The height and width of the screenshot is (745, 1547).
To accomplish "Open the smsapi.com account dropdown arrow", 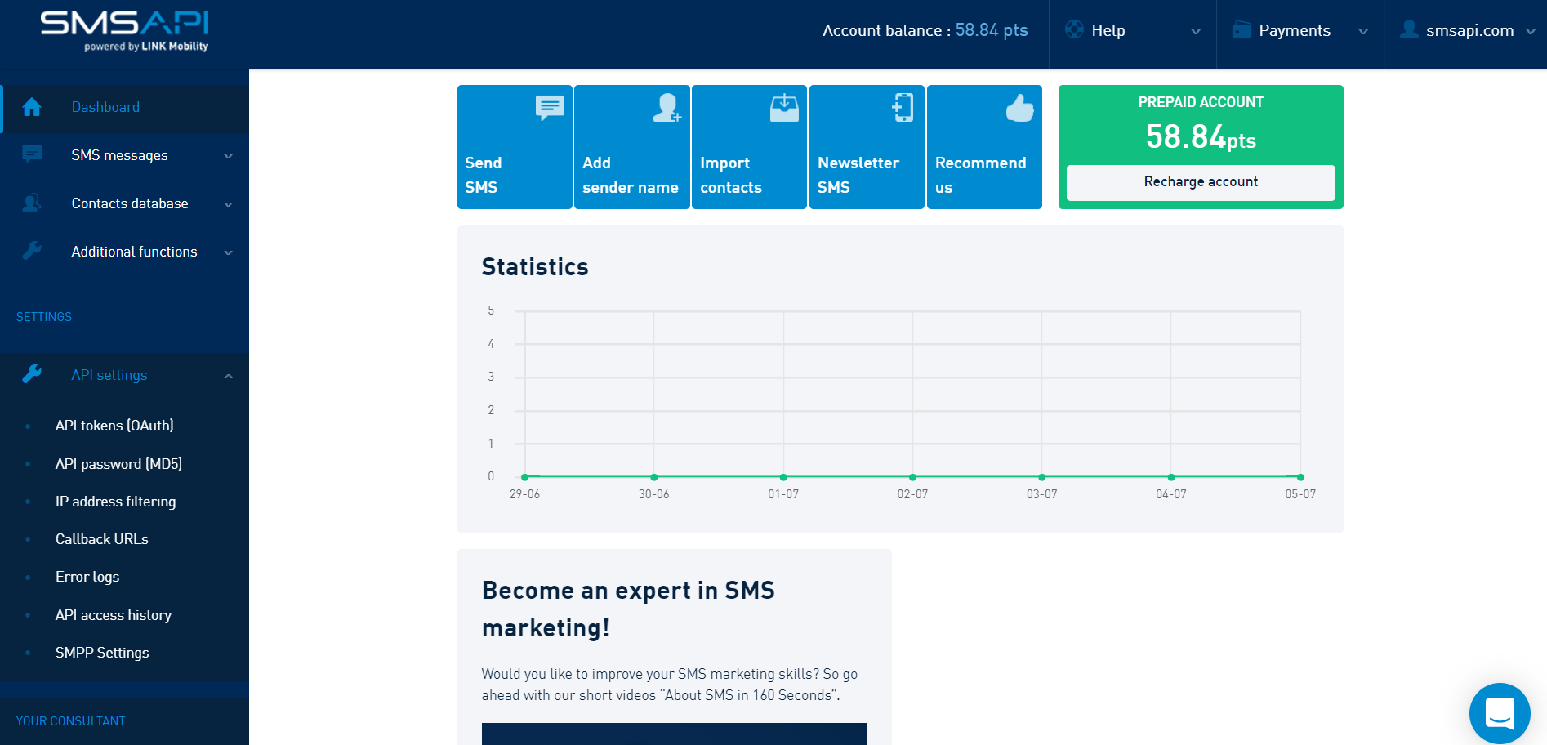I will click(1531, 32).
